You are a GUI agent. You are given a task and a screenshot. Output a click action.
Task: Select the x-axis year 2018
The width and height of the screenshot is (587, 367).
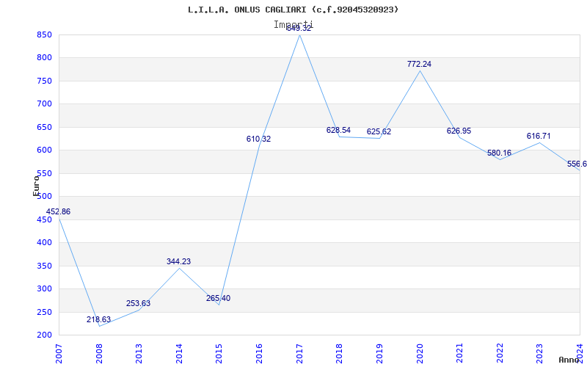(339, 353)
